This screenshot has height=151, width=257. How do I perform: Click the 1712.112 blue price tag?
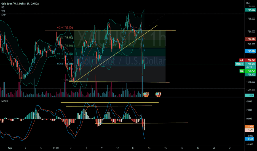click(250, 51)
